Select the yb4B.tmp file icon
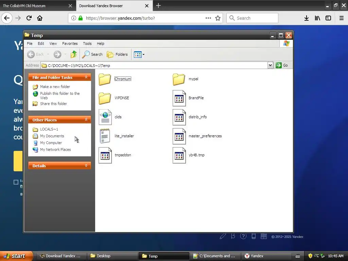The height and width of the screenshot is (261, 348). (179, 155)
